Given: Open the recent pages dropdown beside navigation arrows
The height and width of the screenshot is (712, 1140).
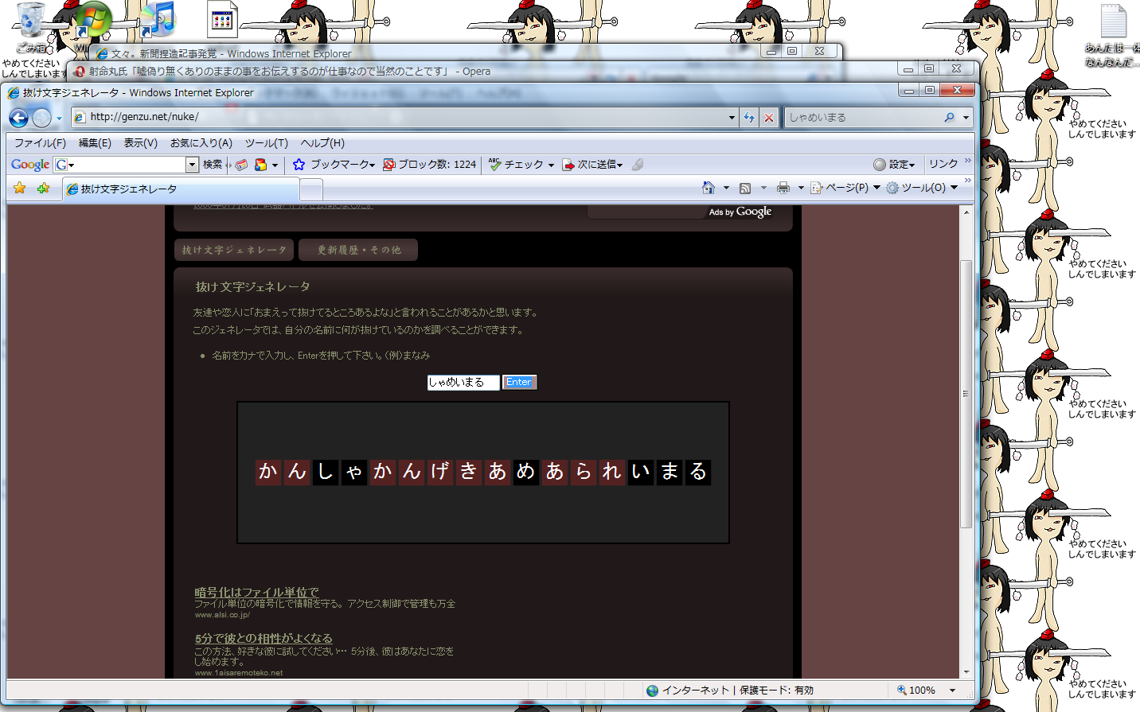Looking at the screenshot, I should 59,119.
